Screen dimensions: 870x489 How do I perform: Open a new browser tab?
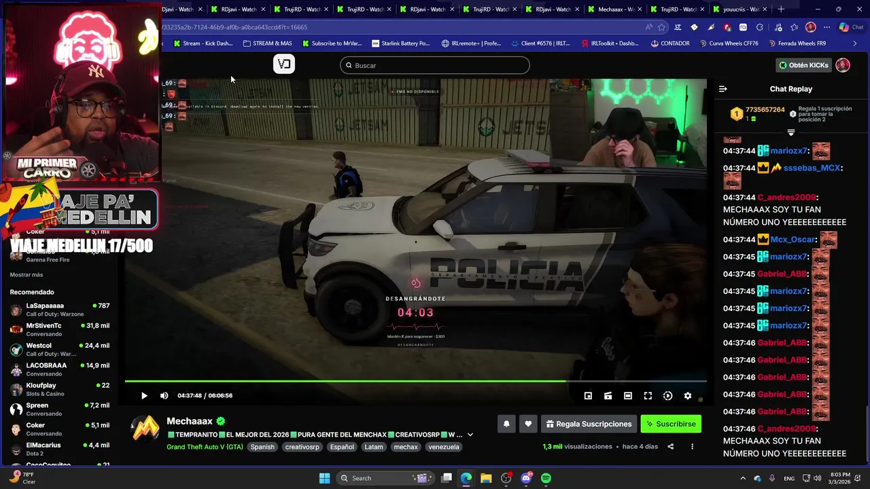[x=781, y=10]
